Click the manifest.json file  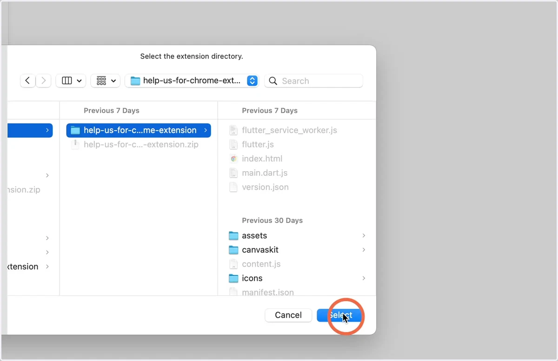[x=268, y=292]
